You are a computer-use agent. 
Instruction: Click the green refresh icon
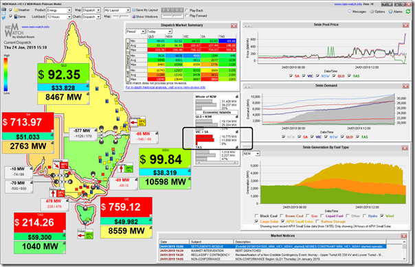tap(408, 12)
